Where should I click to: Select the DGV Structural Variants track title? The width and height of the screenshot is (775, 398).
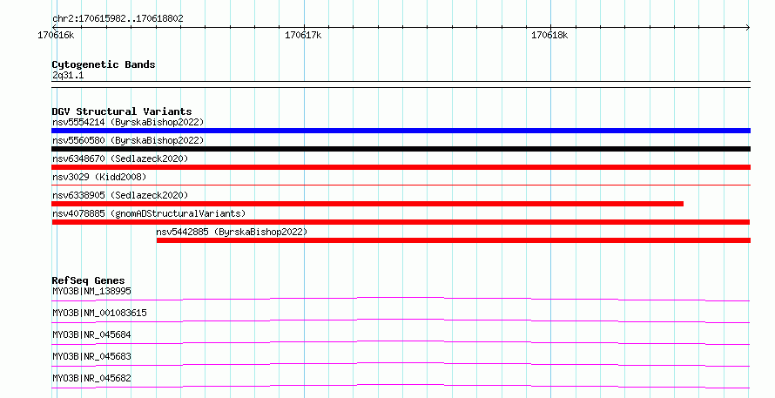(122, 111)
